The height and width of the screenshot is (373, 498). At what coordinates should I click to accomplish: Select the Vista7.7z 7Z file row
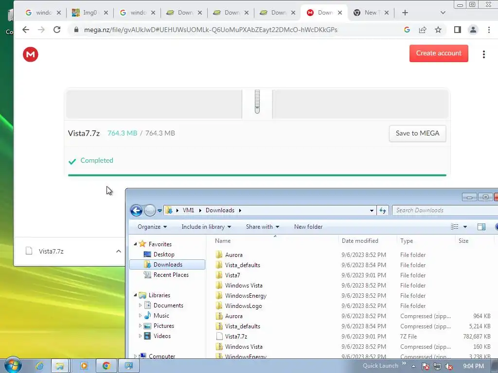[x=353, y=336]
